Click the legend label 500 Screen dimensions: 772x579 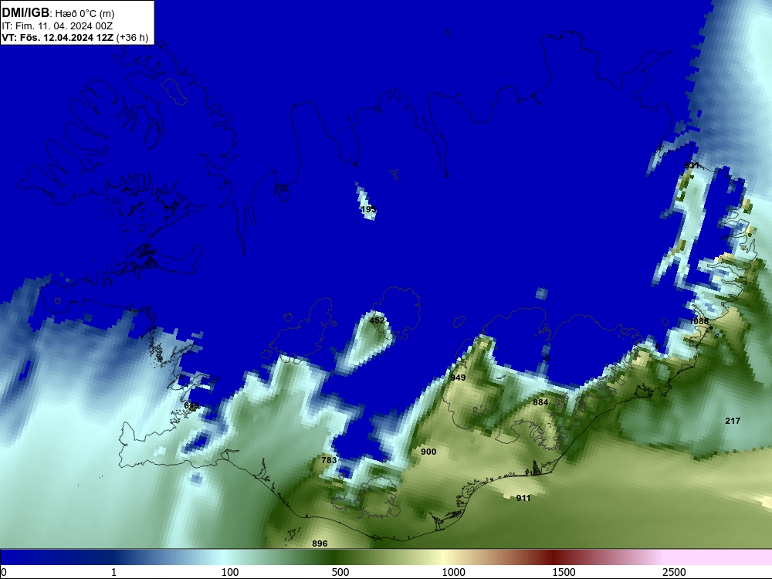pyautogui.click(x=340, y=572)
